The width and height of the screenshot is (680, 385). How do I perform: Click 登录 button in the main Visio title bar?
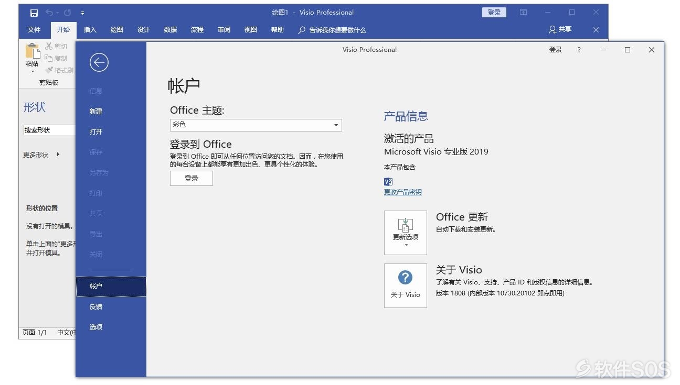pyautogui.click(x=494, y=13)
